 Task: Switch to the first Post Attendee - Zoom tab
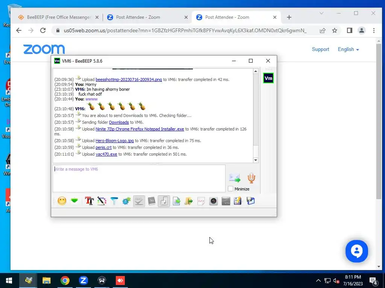click(x=138, y=17)
